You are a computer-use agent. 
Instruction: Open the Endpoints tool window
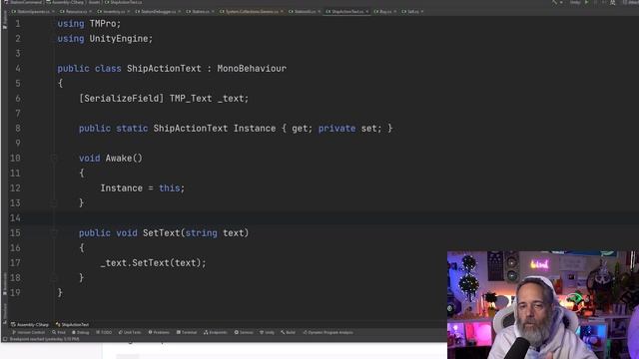coord(216,332)
